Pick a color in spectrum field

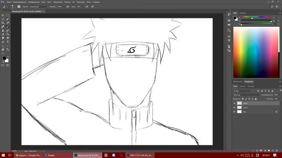click(x=256, y=52)
